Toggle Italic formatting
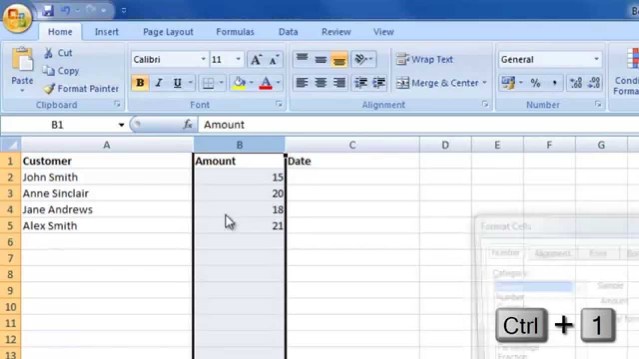 coord(159,83)
